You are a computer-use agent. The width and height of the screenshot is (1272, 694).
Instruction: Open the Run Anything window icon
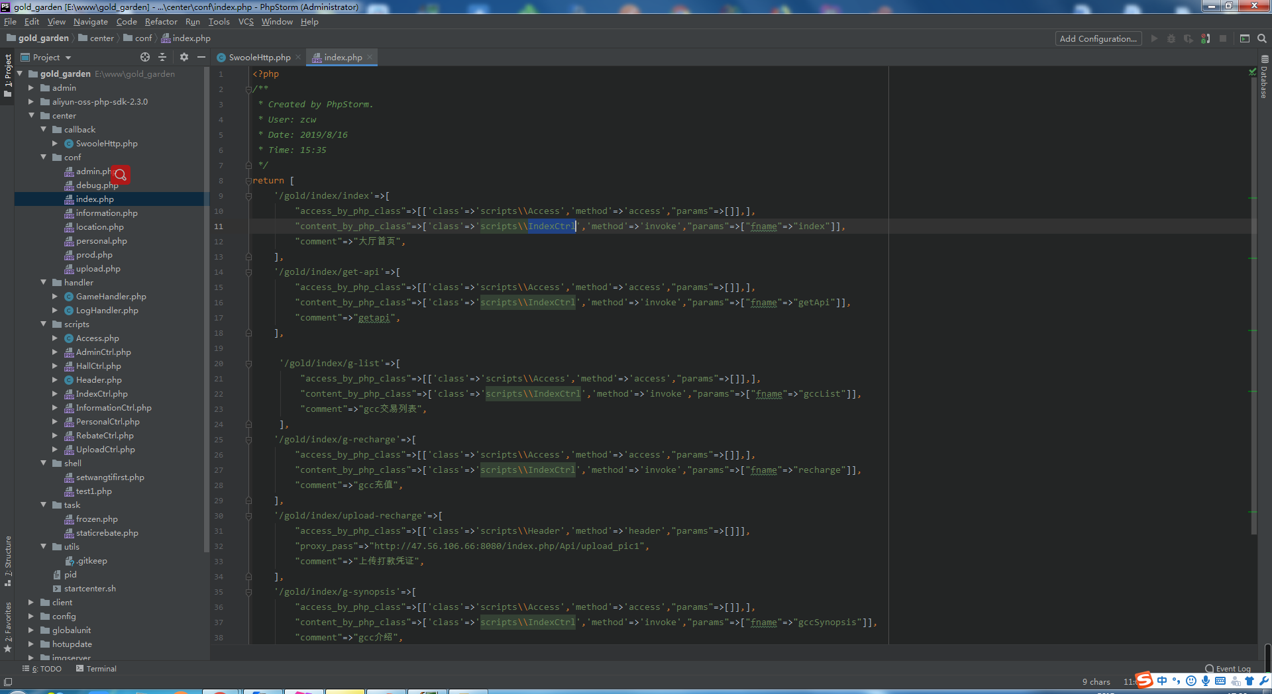coord(1245,38)
